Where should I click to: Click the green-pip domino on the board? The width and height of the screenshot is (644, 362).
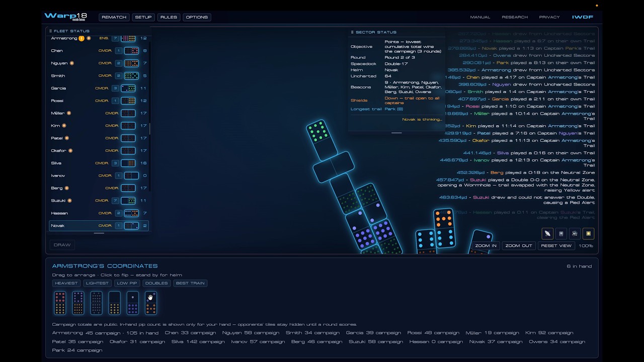(x=321, y=139)
